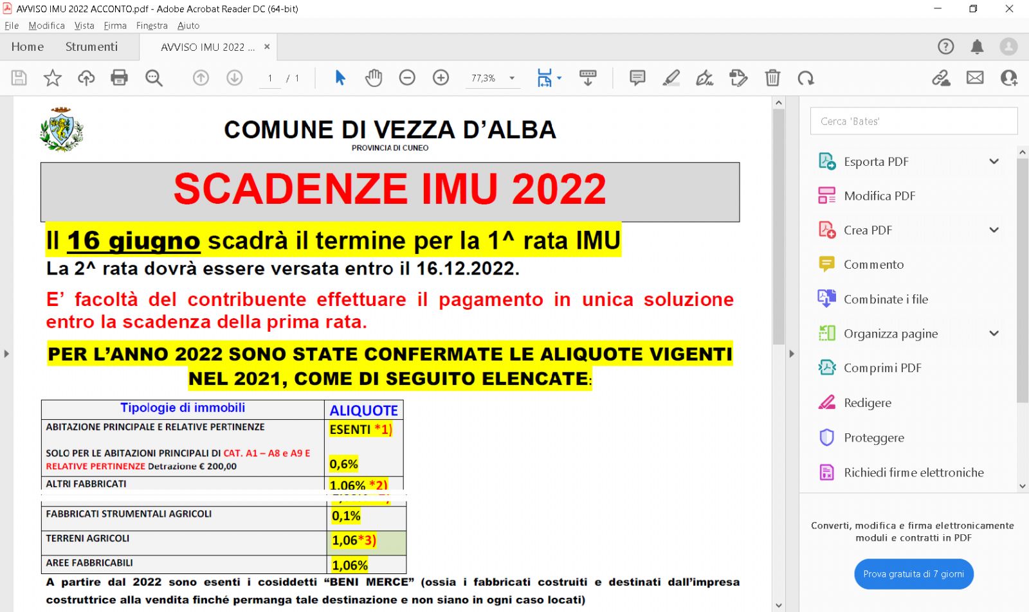Bookmark file with star icon
This screenshot has width=1029, height=612.
52,78
